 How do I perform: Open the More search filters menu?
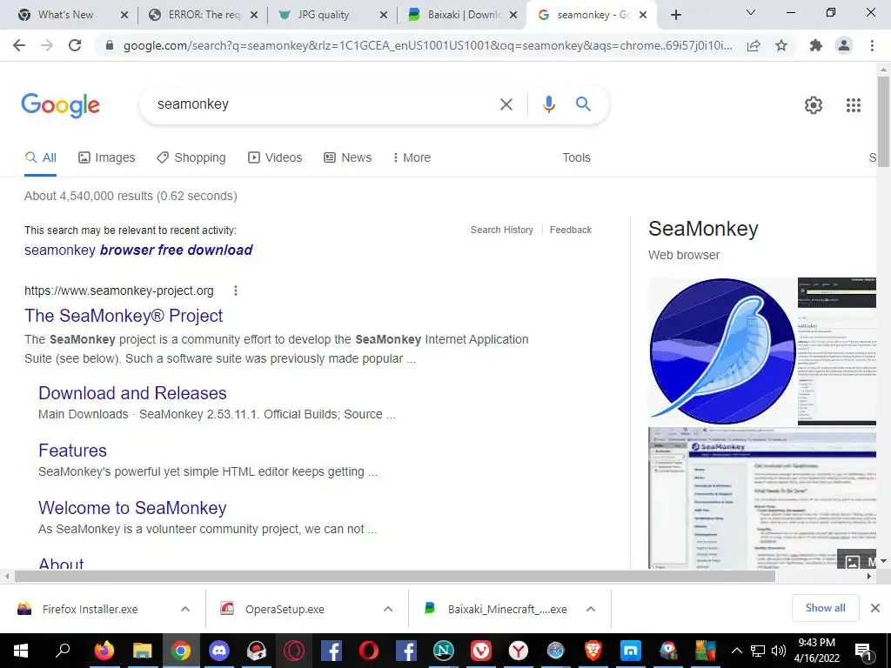point(412,157)
